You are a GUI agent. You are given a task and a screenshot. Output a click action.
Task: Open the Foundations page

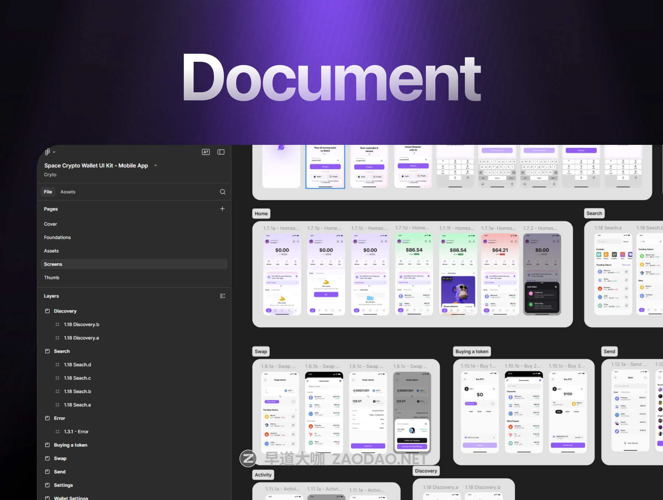tap(57, 238)
